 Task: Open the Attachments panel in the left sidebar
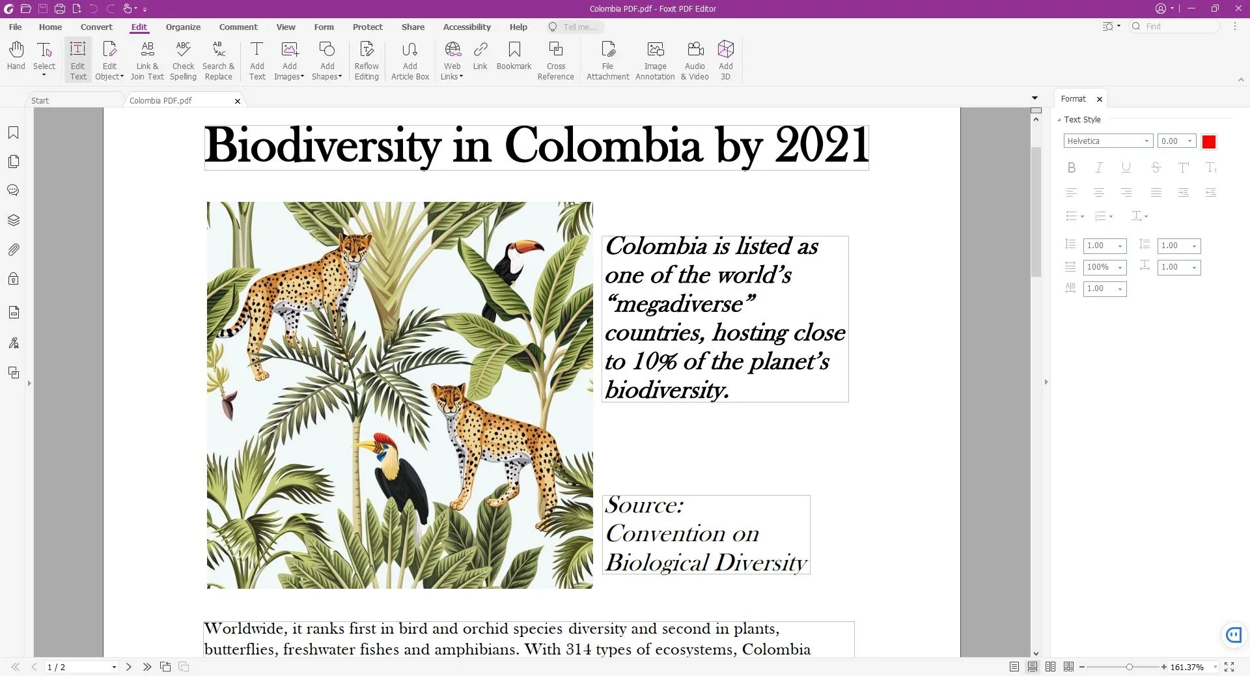[x=13, y=249]
